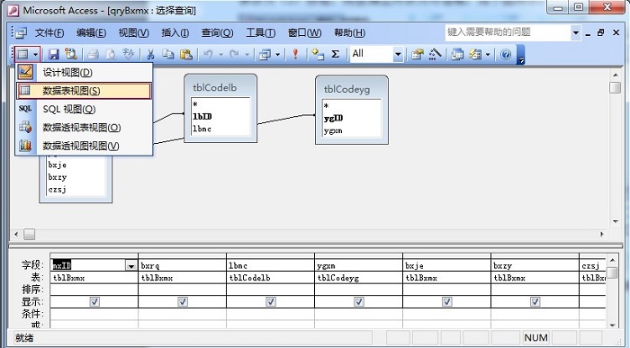
Task: Click the paste clipboard icon
Action: pos(185,54)
